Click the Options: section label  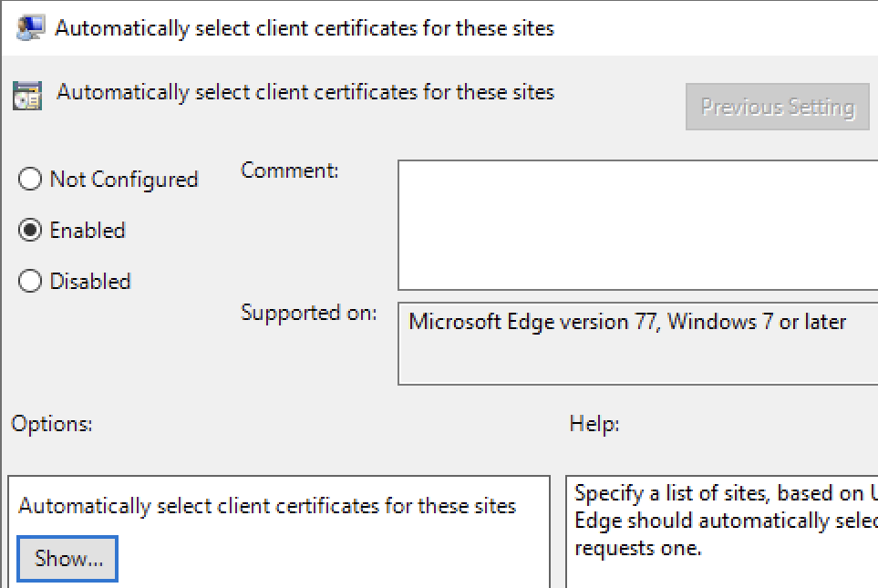tap(52, 424)
